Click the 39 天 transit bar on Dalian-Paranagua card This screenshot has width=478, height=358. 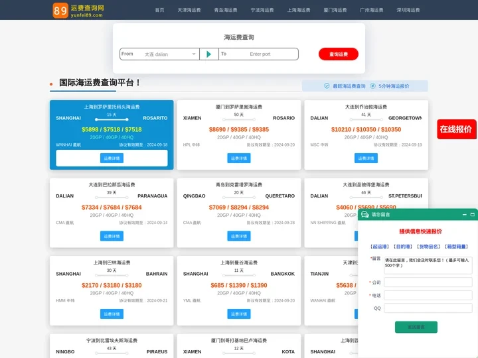[x=112, y=198]
